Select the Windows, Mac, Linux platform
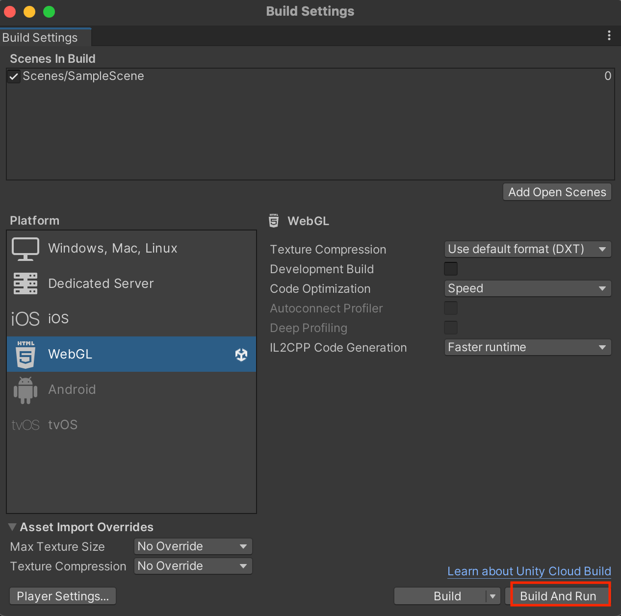This screenshot has width=621, height=616. pos(131,248)
